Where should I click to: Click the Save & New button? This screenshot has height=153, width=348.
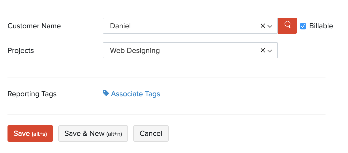pos(93,133)
